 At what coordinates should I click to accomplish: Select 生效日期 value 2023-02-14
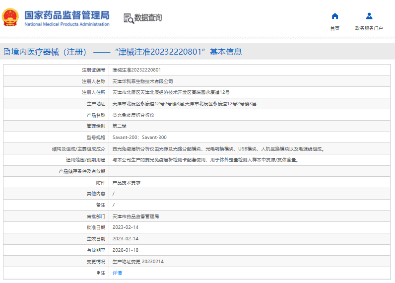pyautogui.click(x=126, y=239)
